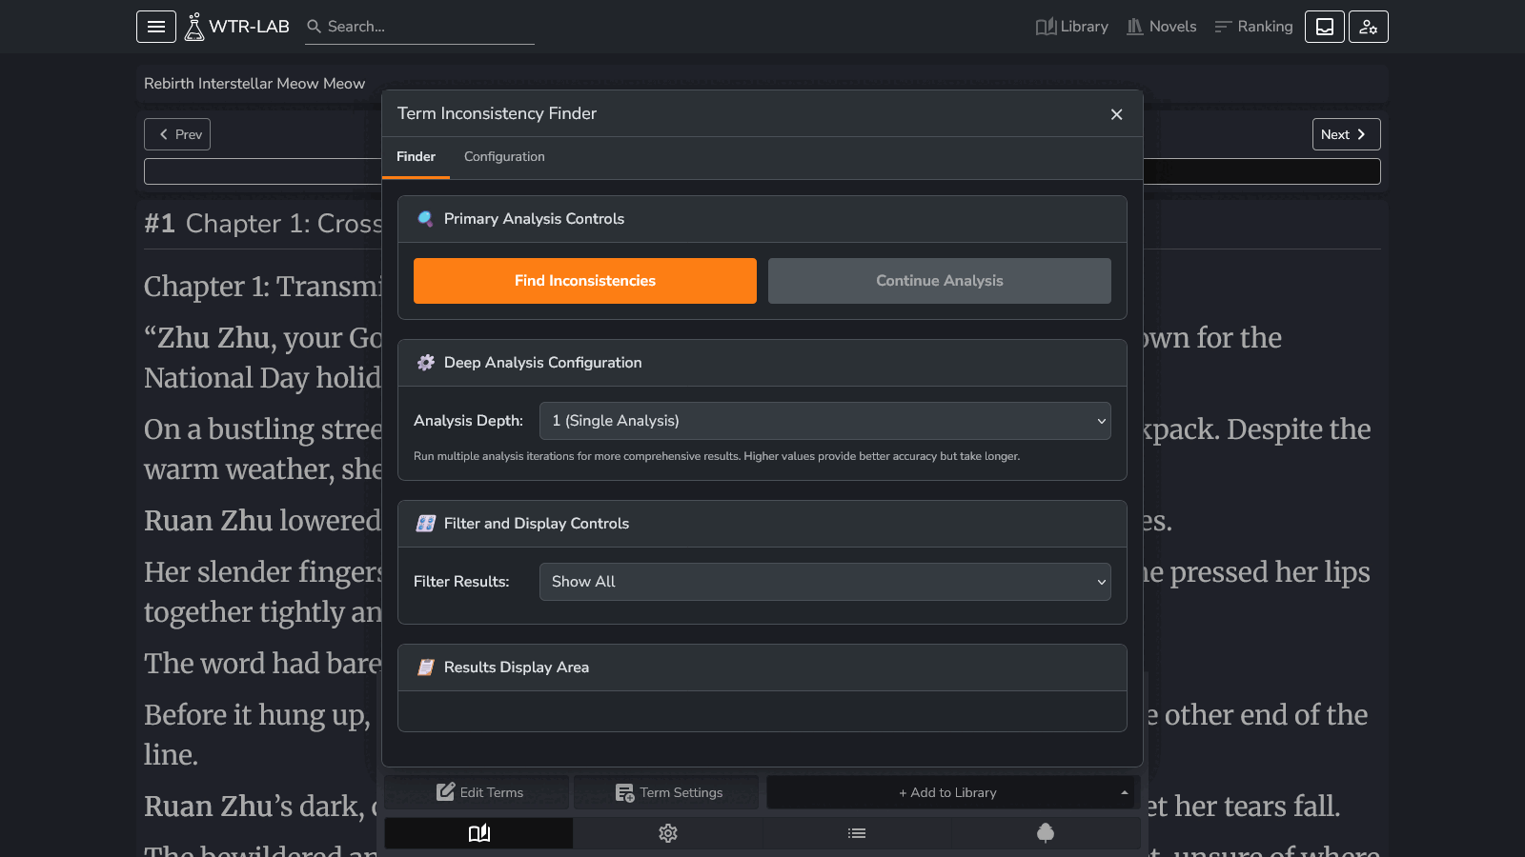Open Library from the top navigation
The image size is (1525, 857).
point(1072,27)
